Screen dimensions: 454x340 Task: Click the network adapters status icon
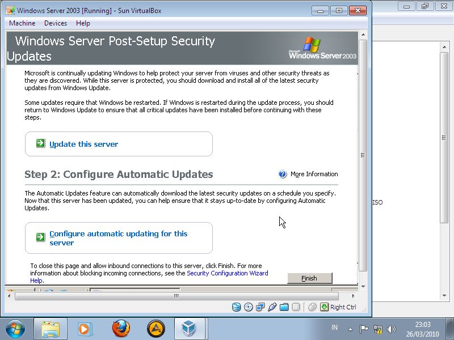[260, 307]
